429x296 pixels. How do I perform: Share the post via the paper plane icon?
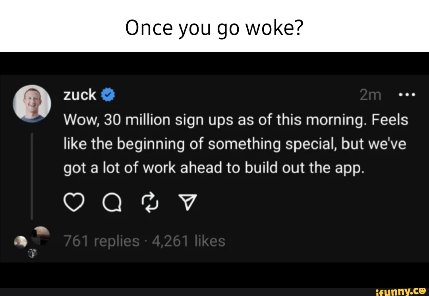pos(188,202)
